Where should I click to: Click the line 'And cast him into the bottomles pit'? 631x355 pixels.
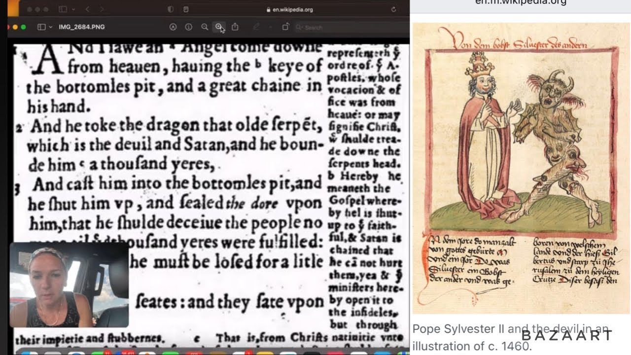(x=177, y=184)
